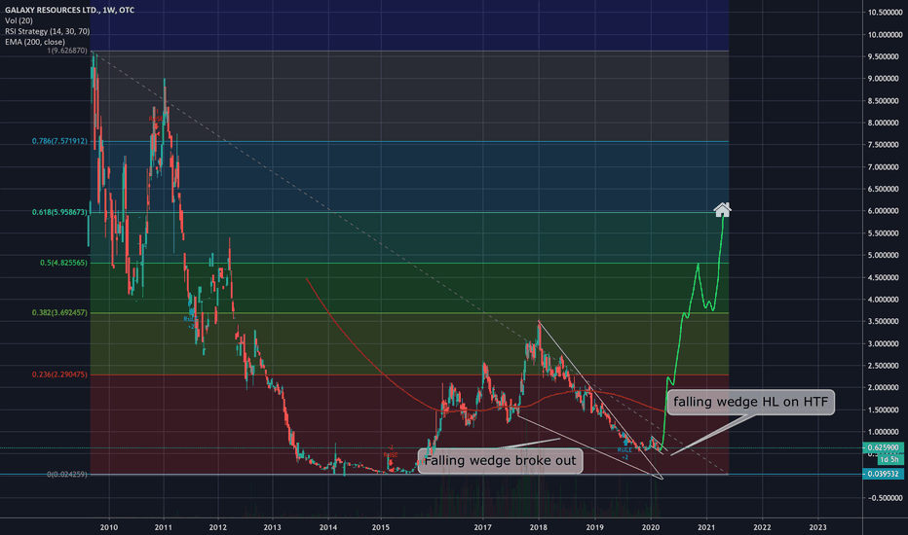Click the 2015 label on time axis

(x=381, y=527)
